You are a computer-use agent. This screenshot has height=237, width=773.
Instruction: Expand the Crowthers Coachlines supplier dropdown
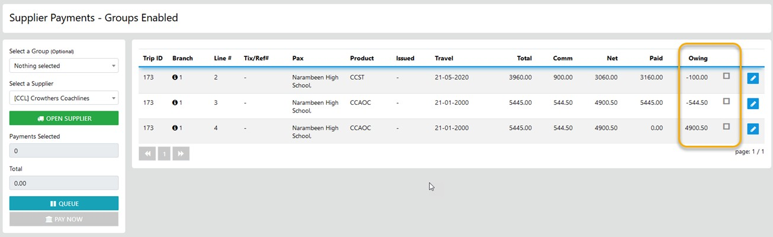64,98
